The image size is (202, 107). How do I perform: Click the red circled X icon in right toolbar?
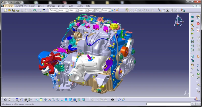[x=198, y=24]
